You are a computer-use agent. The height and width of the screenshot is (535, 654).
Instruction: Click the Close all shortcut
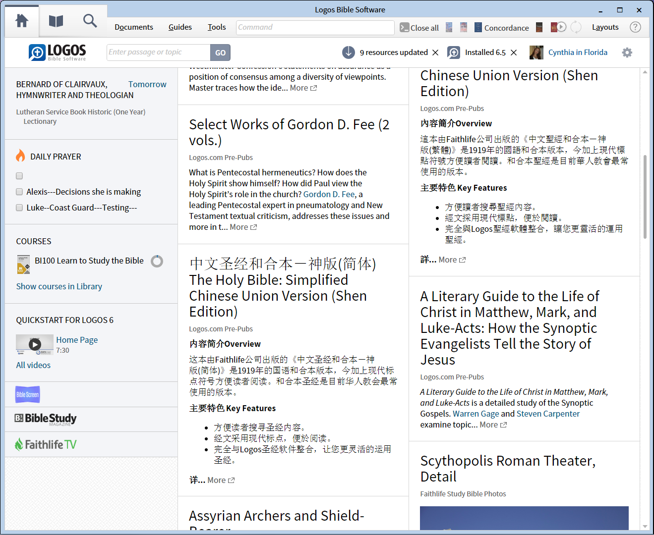[419, 28]
